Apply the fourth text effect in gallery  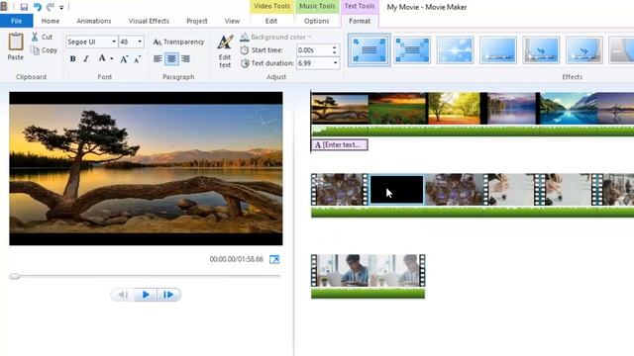pos(497,50)
